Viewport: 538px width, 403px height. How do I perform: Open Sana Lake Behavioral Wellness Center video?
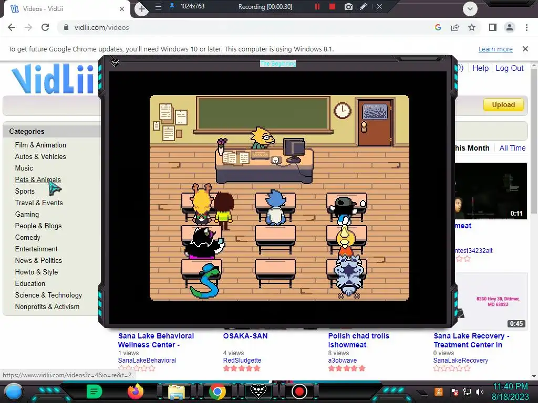(x=156, y=340)
